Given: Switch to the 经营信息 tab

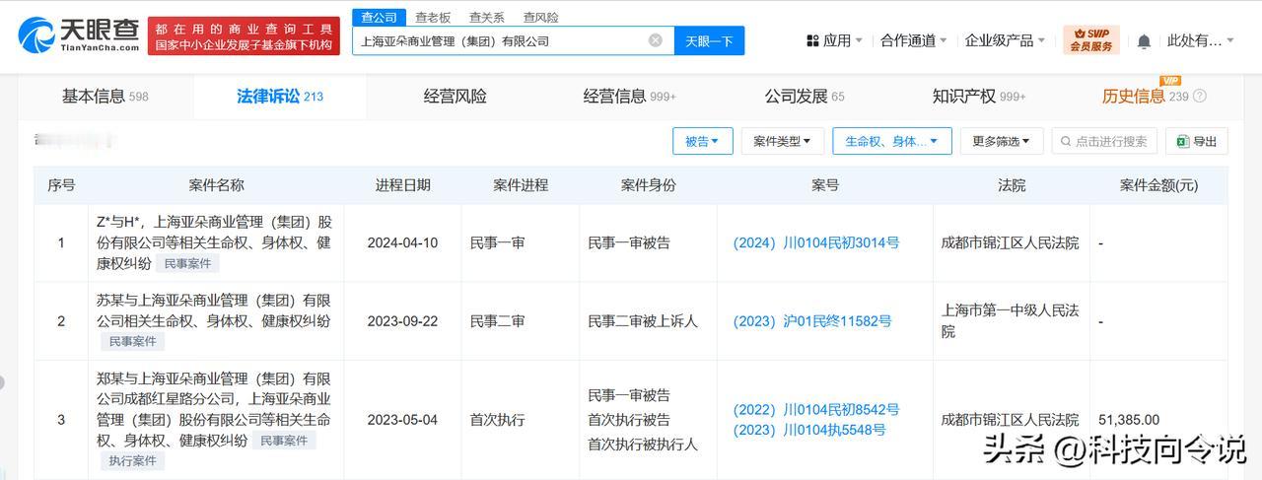Looking at the screenshot, I should tap(630, 96).
